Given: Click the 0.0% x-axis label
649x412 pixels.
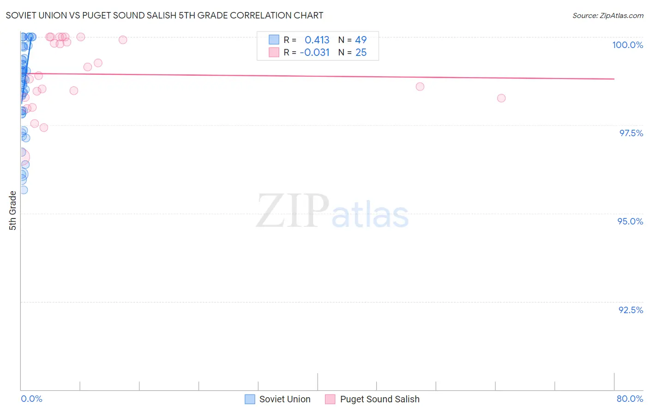Looking at the screenshot, I should tap(31, 399).
